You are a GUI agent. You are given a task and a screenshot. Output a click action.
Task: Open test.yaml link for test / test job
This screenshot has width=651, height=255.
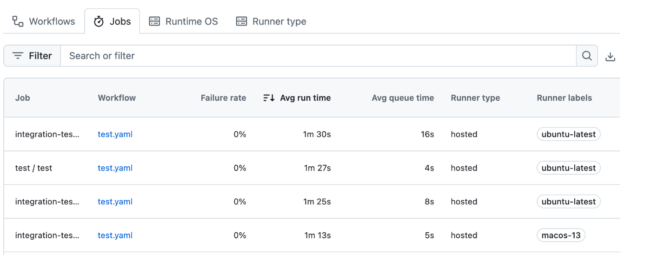click(115, 168)
